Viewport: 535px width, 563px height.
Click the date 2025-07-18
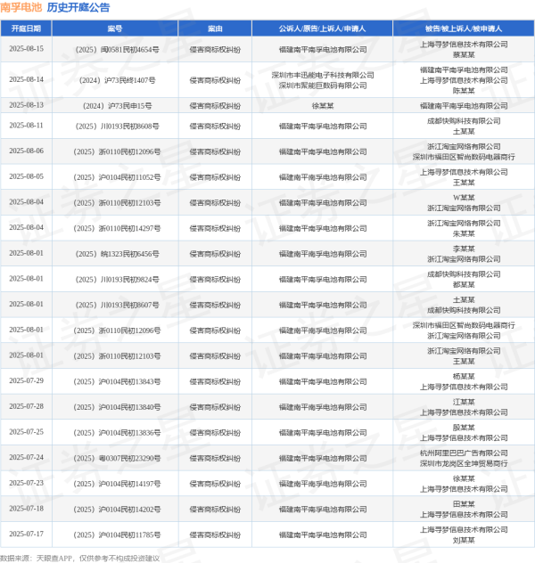click(26, 509)
